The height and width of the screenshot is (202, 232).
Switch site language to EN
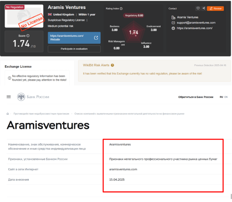pyautogui.click(x=226, y=97)
